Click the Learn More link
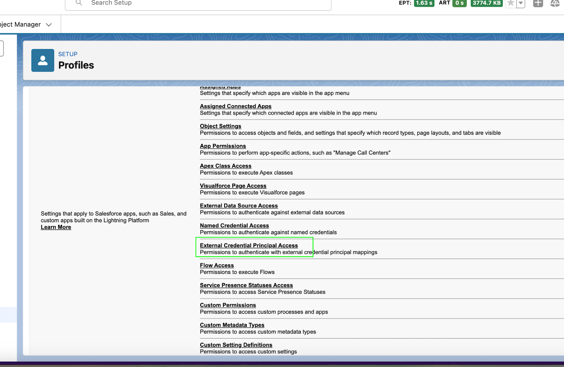This screenshot has width=564, height=367. [56, 227]
